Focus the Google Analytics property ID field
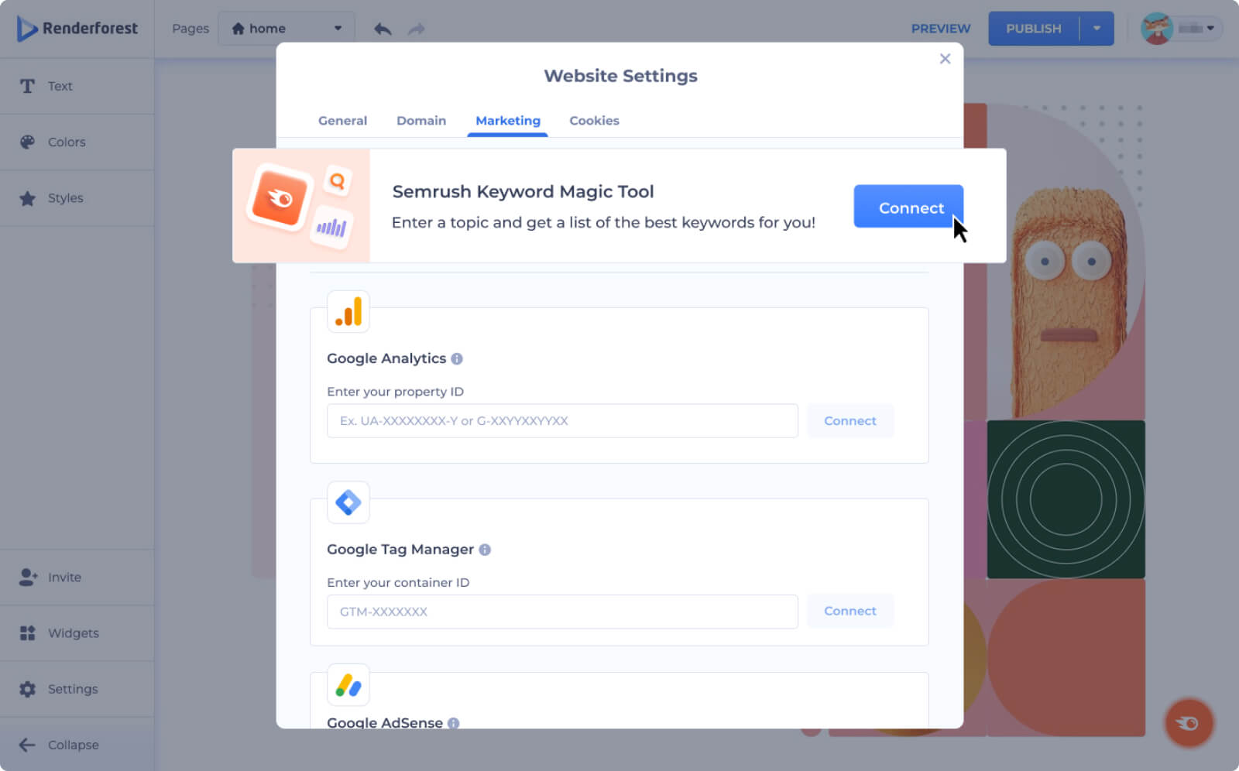 tap(562, 421)
